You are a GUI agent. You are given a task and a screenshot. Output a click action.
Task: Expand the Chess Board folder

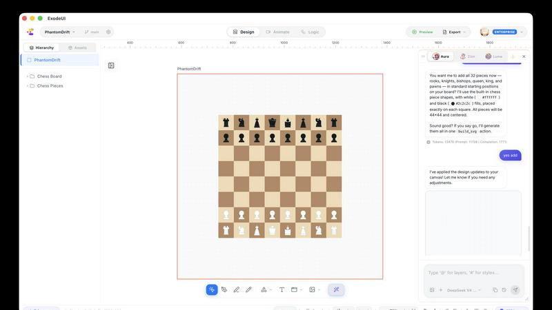click(x=28, y=76)
